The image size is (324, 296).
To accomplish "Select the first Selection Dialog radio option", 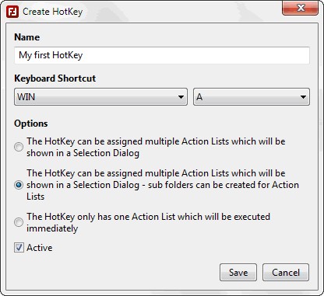I will (x=19, y=147).
